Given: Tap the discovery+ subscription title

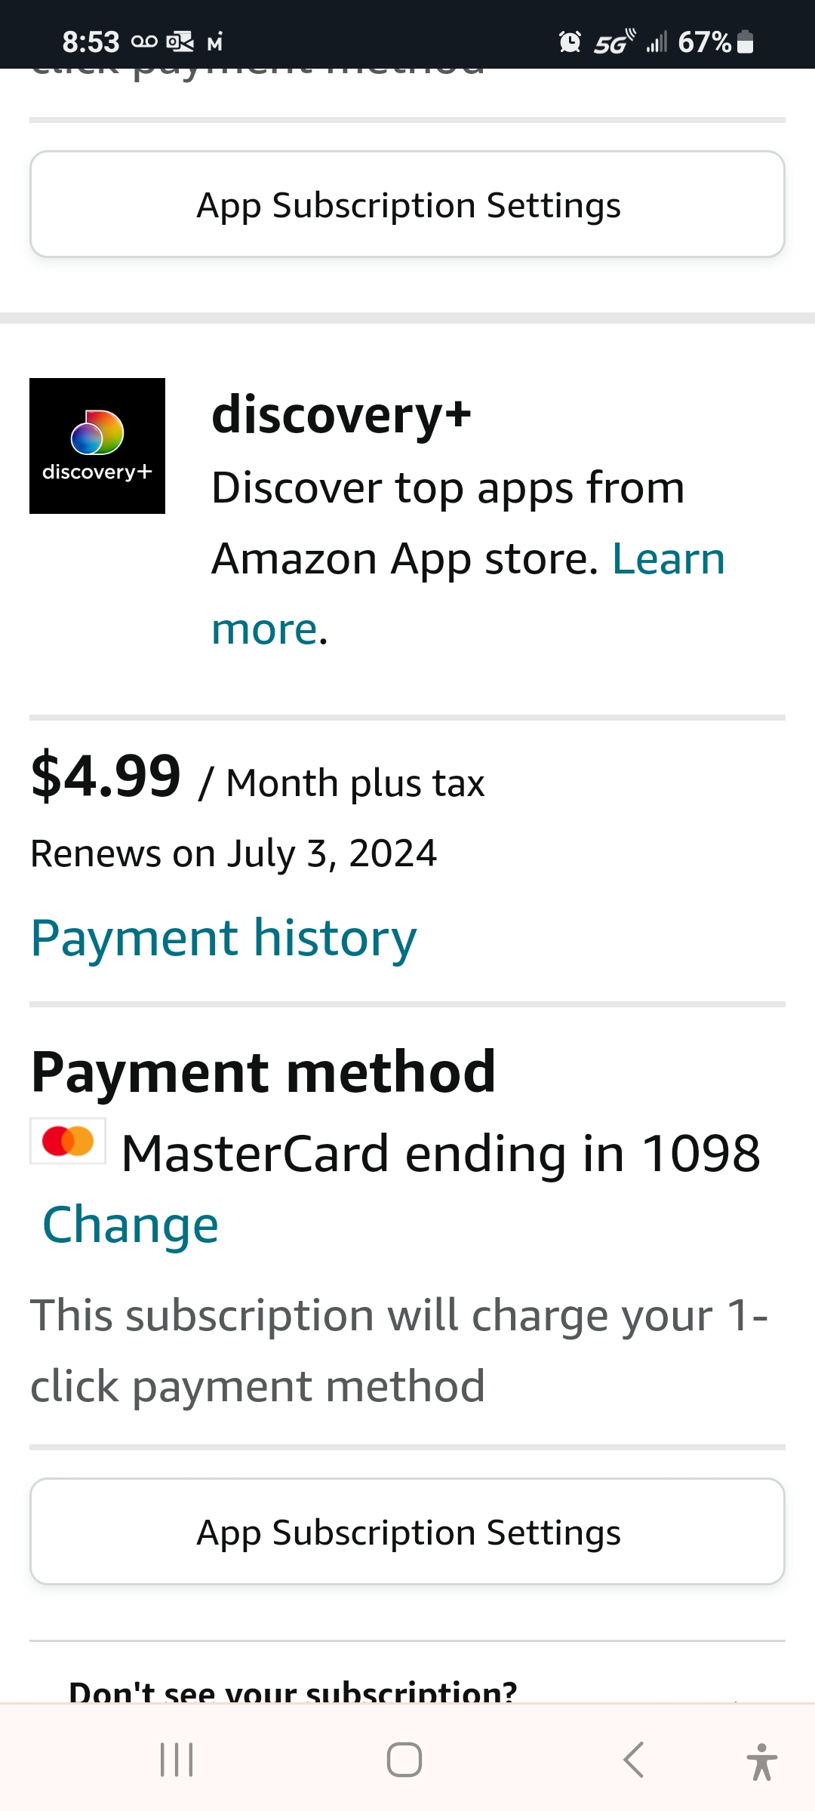Looking at the screenshot, I should click(x=341, y=414).
